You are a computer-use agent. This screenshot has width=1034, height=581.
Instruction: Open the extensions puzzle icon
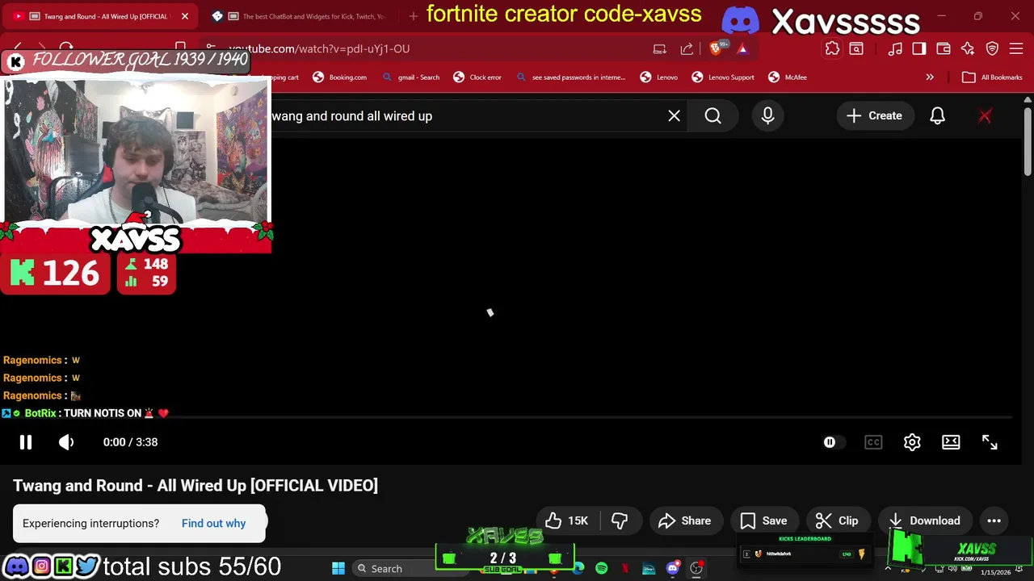(x=832, y=48)
